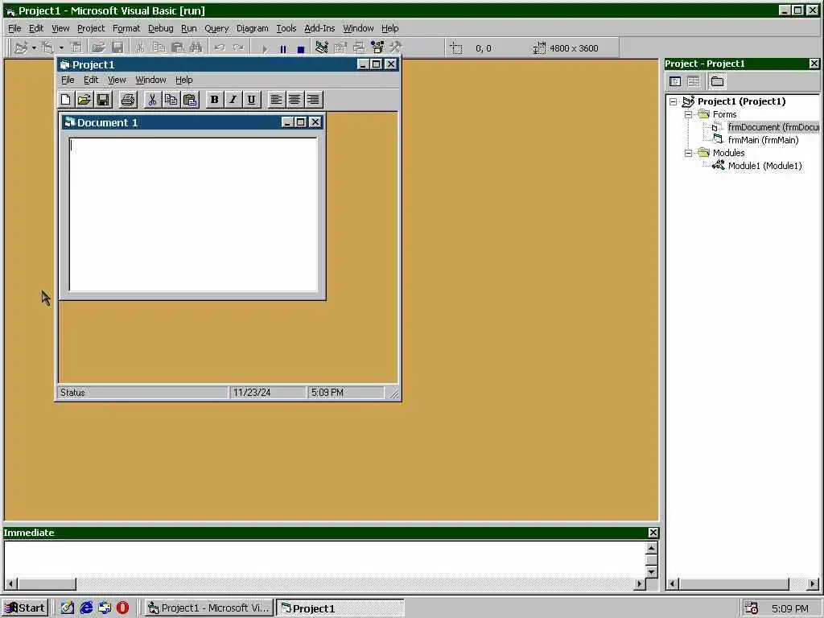The image size is (824, 618).
Task: Click the Save floppy icon in Project1 toolbar
Action: point(103,99)
